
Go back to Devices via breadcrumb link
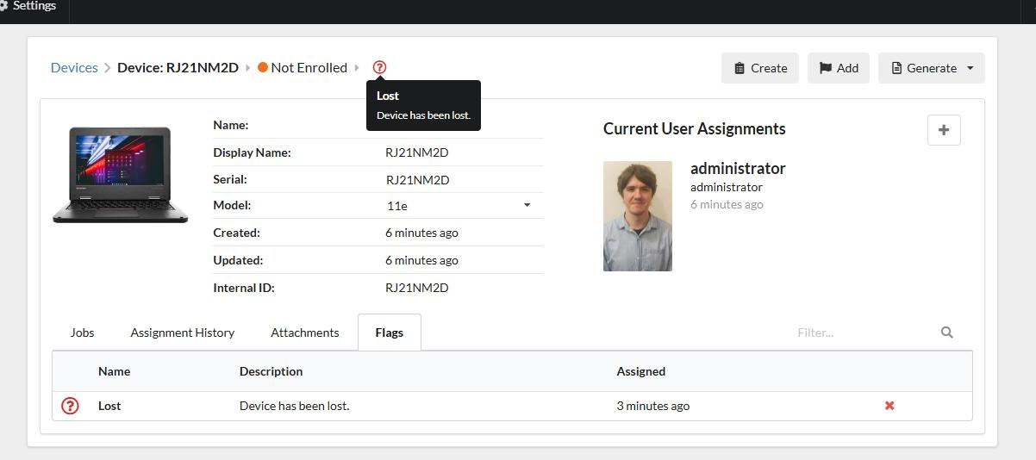74,67
